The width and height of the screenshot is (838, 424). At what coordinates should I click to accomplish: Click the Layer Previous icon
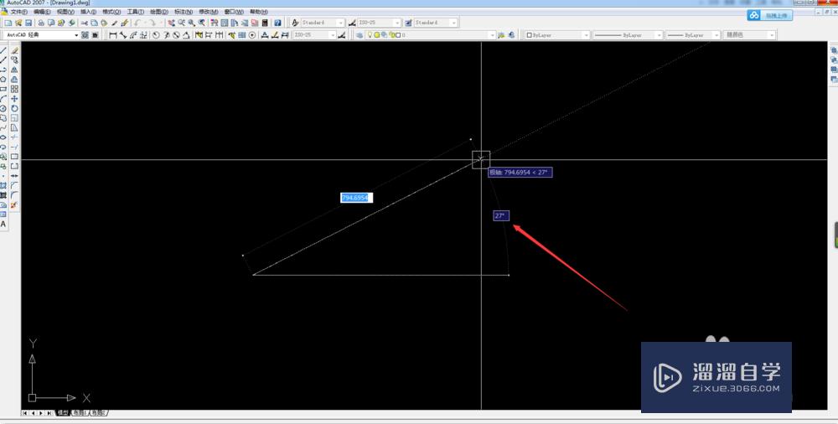point(511,34)
